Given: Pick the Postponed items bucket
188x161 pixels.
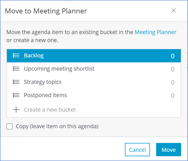Looking at the screenshot, I should click(94, 95).
